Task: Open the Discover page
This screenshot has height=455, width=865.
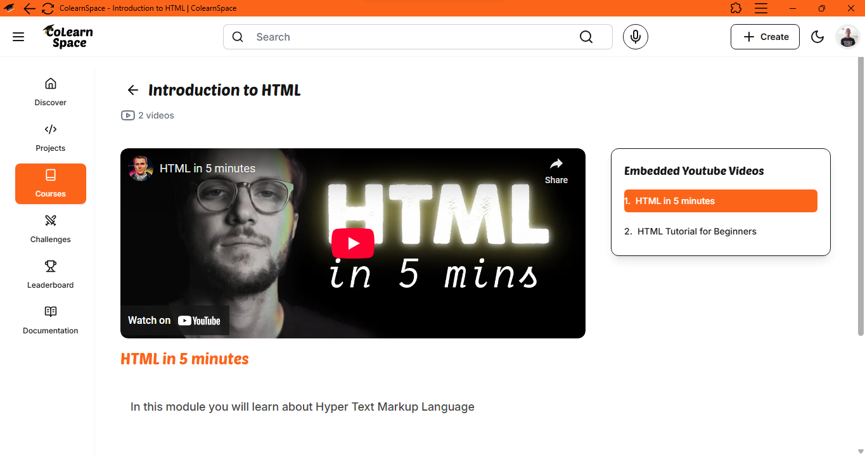Action: click(51, 93)
